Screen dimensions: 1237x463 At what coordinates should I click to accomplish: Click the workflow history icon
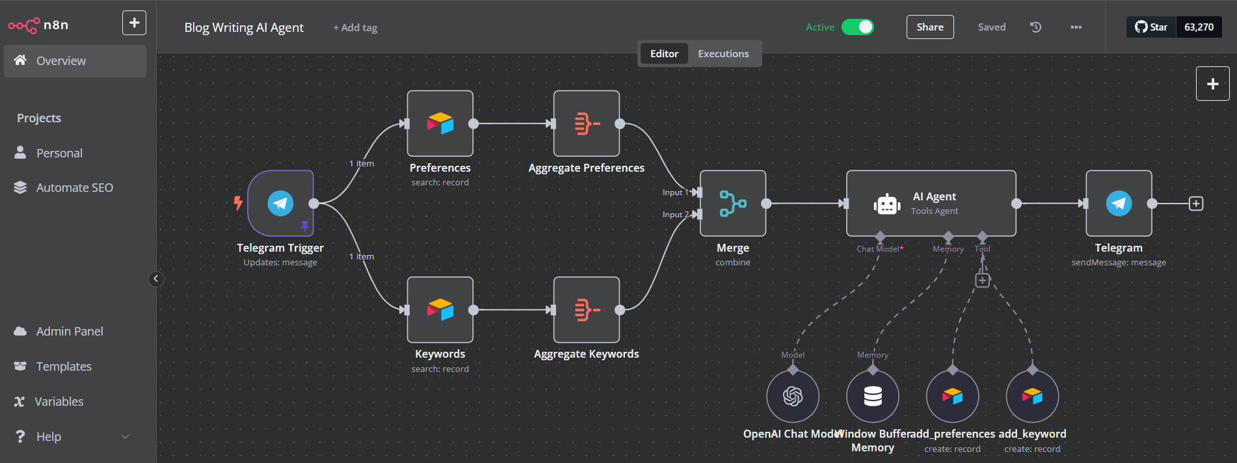coord(1035,27)
